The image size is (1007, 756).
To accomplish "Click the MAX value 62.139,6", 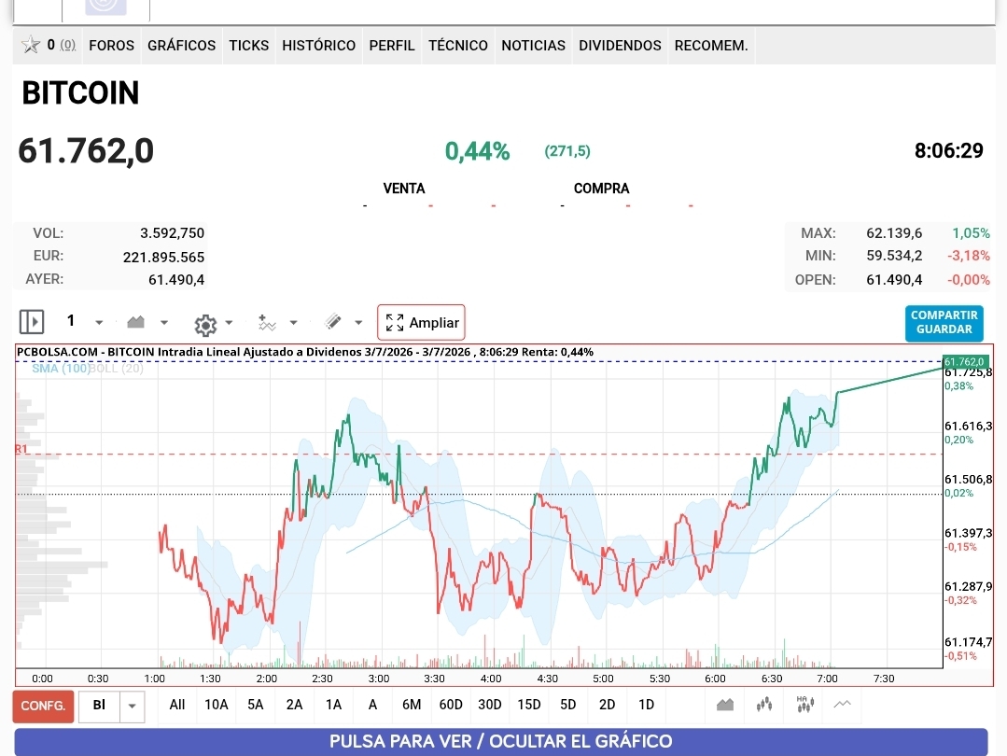I will coord(894,233).
